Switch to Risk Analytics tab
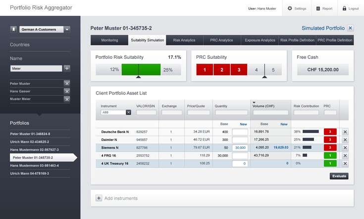Screen dimensions: 364x219 click(x=184, y=40)
